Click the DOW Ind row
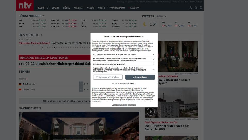The width and height of the screenshot is (248, 140). pos(64,24)
